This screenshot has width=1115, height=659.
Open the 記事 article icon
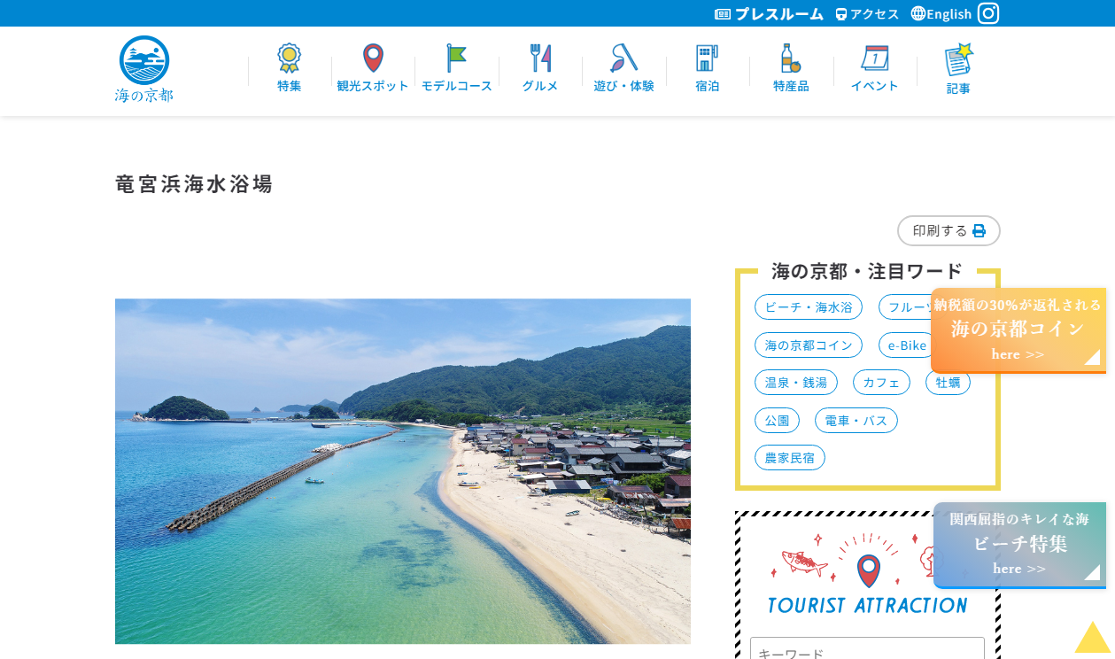coord(958,59)
